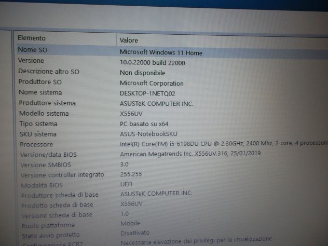This screenshot has width=328, height=246.
Task: Click the 255.255 value
Action: [x=131, y=174]
